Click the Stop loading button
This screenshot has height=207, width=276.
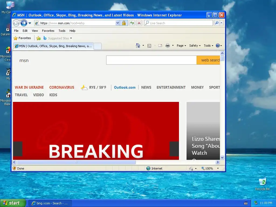pos(139,23)
